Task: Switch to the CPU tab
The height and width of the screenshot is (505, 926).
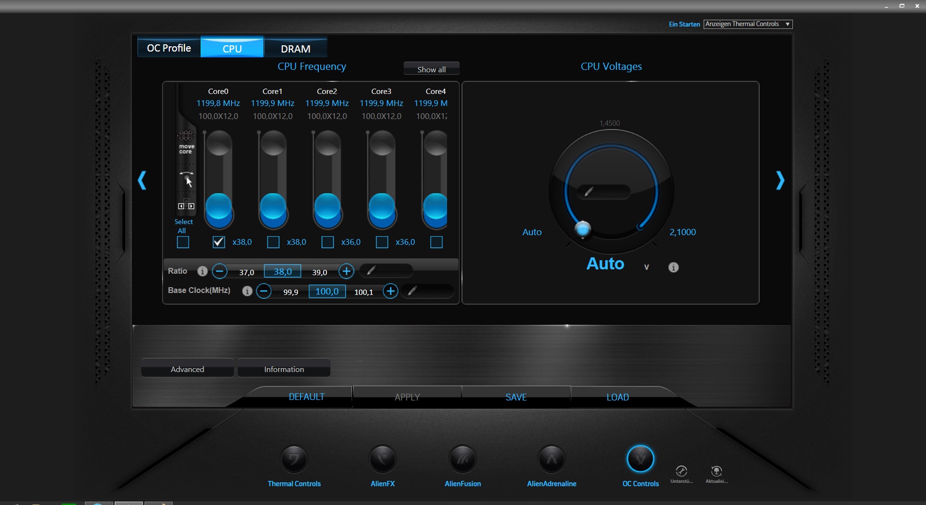Action: click(232, 48)
